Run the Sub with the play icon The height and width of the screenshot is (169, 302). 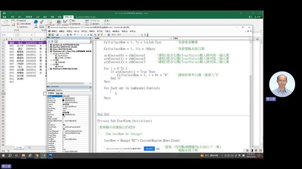(x=82, y=35)
